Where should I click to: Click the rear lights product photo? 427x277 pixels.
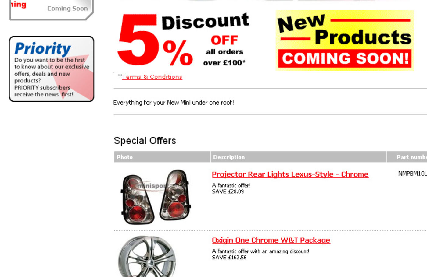(x=156, y=197)
